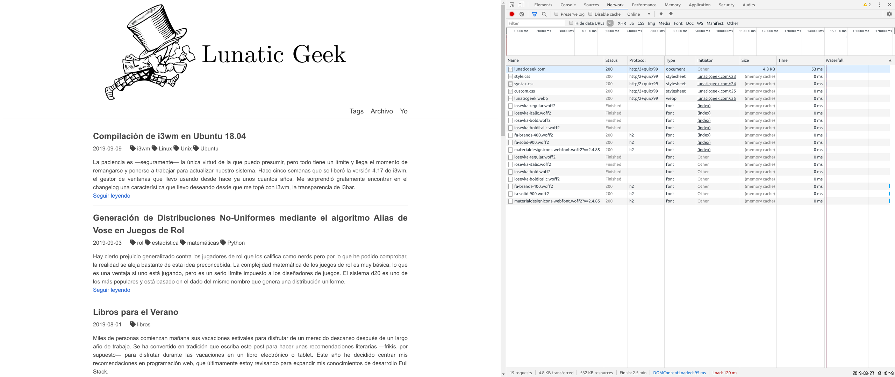Click the first Seguir leyendo link
The height and width of the screenshot is (377, 895).
click(x=112, y=195)
